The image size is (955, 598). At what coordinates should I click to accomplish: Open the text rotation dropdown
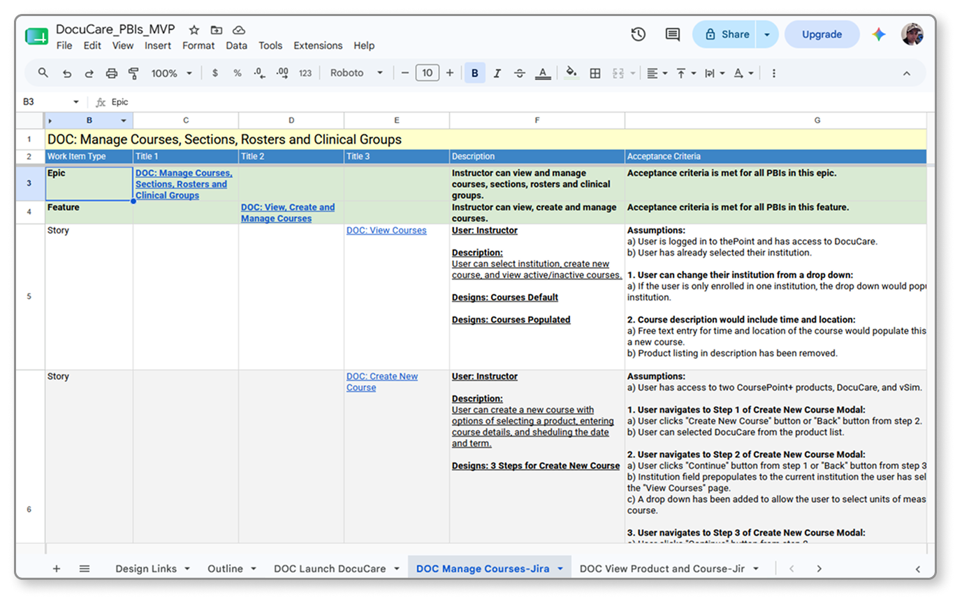pos(743,73)
